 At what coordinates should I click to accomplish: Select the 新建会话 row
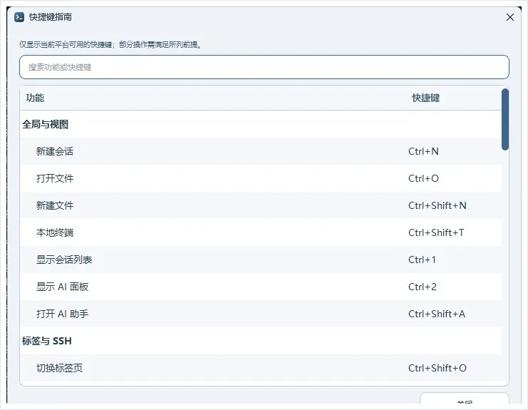pos(261,151)
